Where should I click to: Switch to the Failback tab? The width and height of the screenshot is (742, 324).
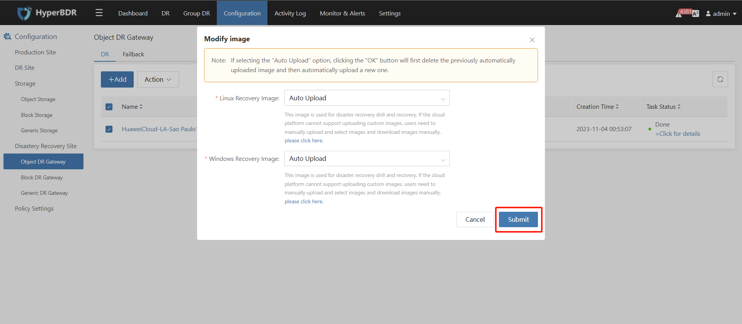(133, 54)
